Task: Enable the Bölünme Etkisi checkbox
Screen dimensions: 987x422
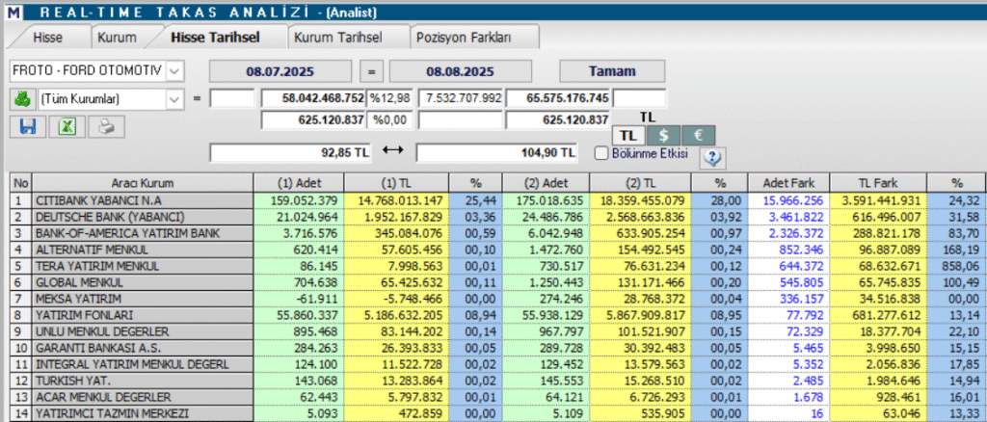Action: (601, 152)
